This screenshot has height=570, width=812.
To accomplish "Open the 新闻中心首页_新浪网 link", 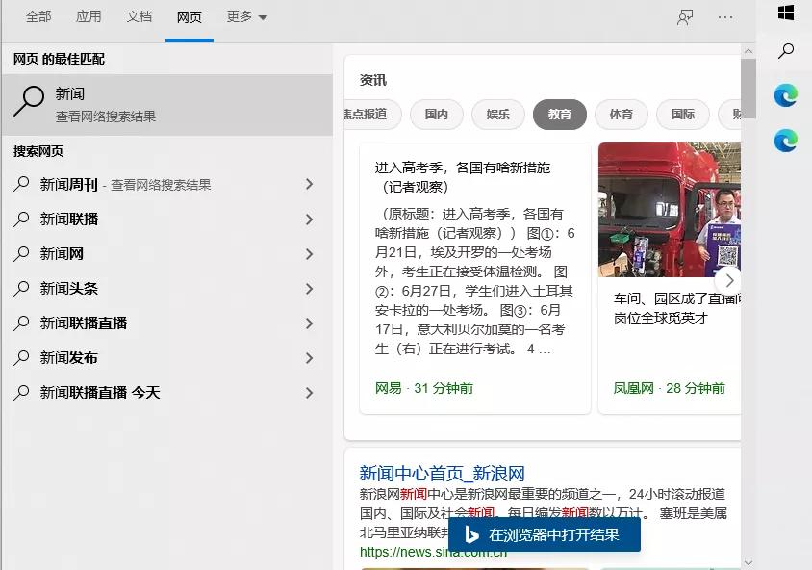I will pyautogui.click(x=443, y=473).
